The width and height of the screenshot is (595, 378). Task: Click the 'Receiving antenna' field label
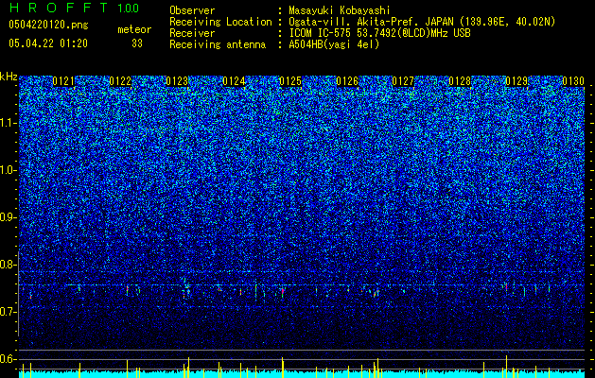coord(218,44)
